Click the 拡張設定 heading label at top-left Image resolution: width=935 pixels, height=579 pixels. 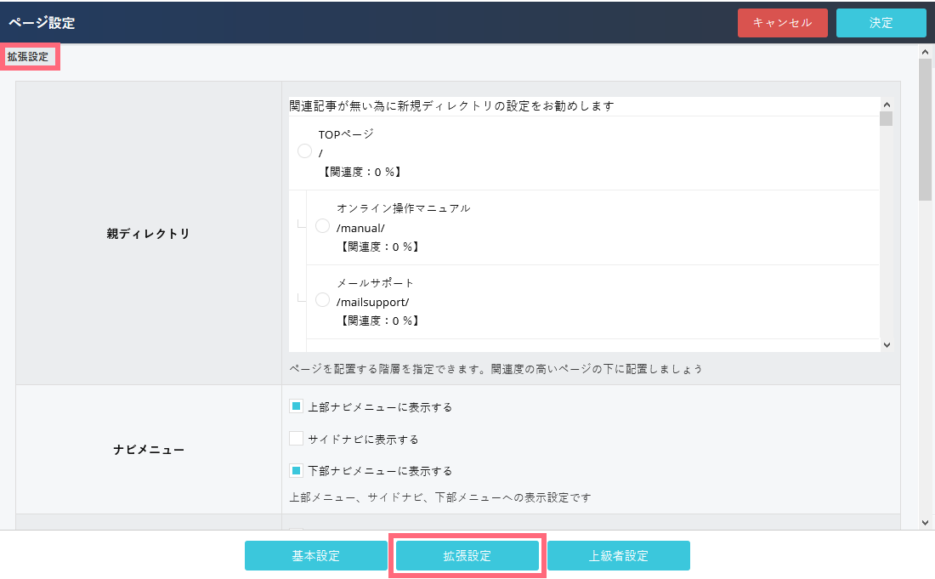[x=28, y=57]
